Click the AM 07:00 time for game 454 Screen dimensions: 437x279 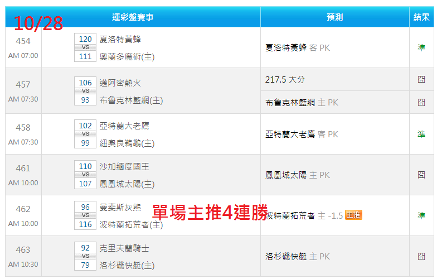point(23,56)
